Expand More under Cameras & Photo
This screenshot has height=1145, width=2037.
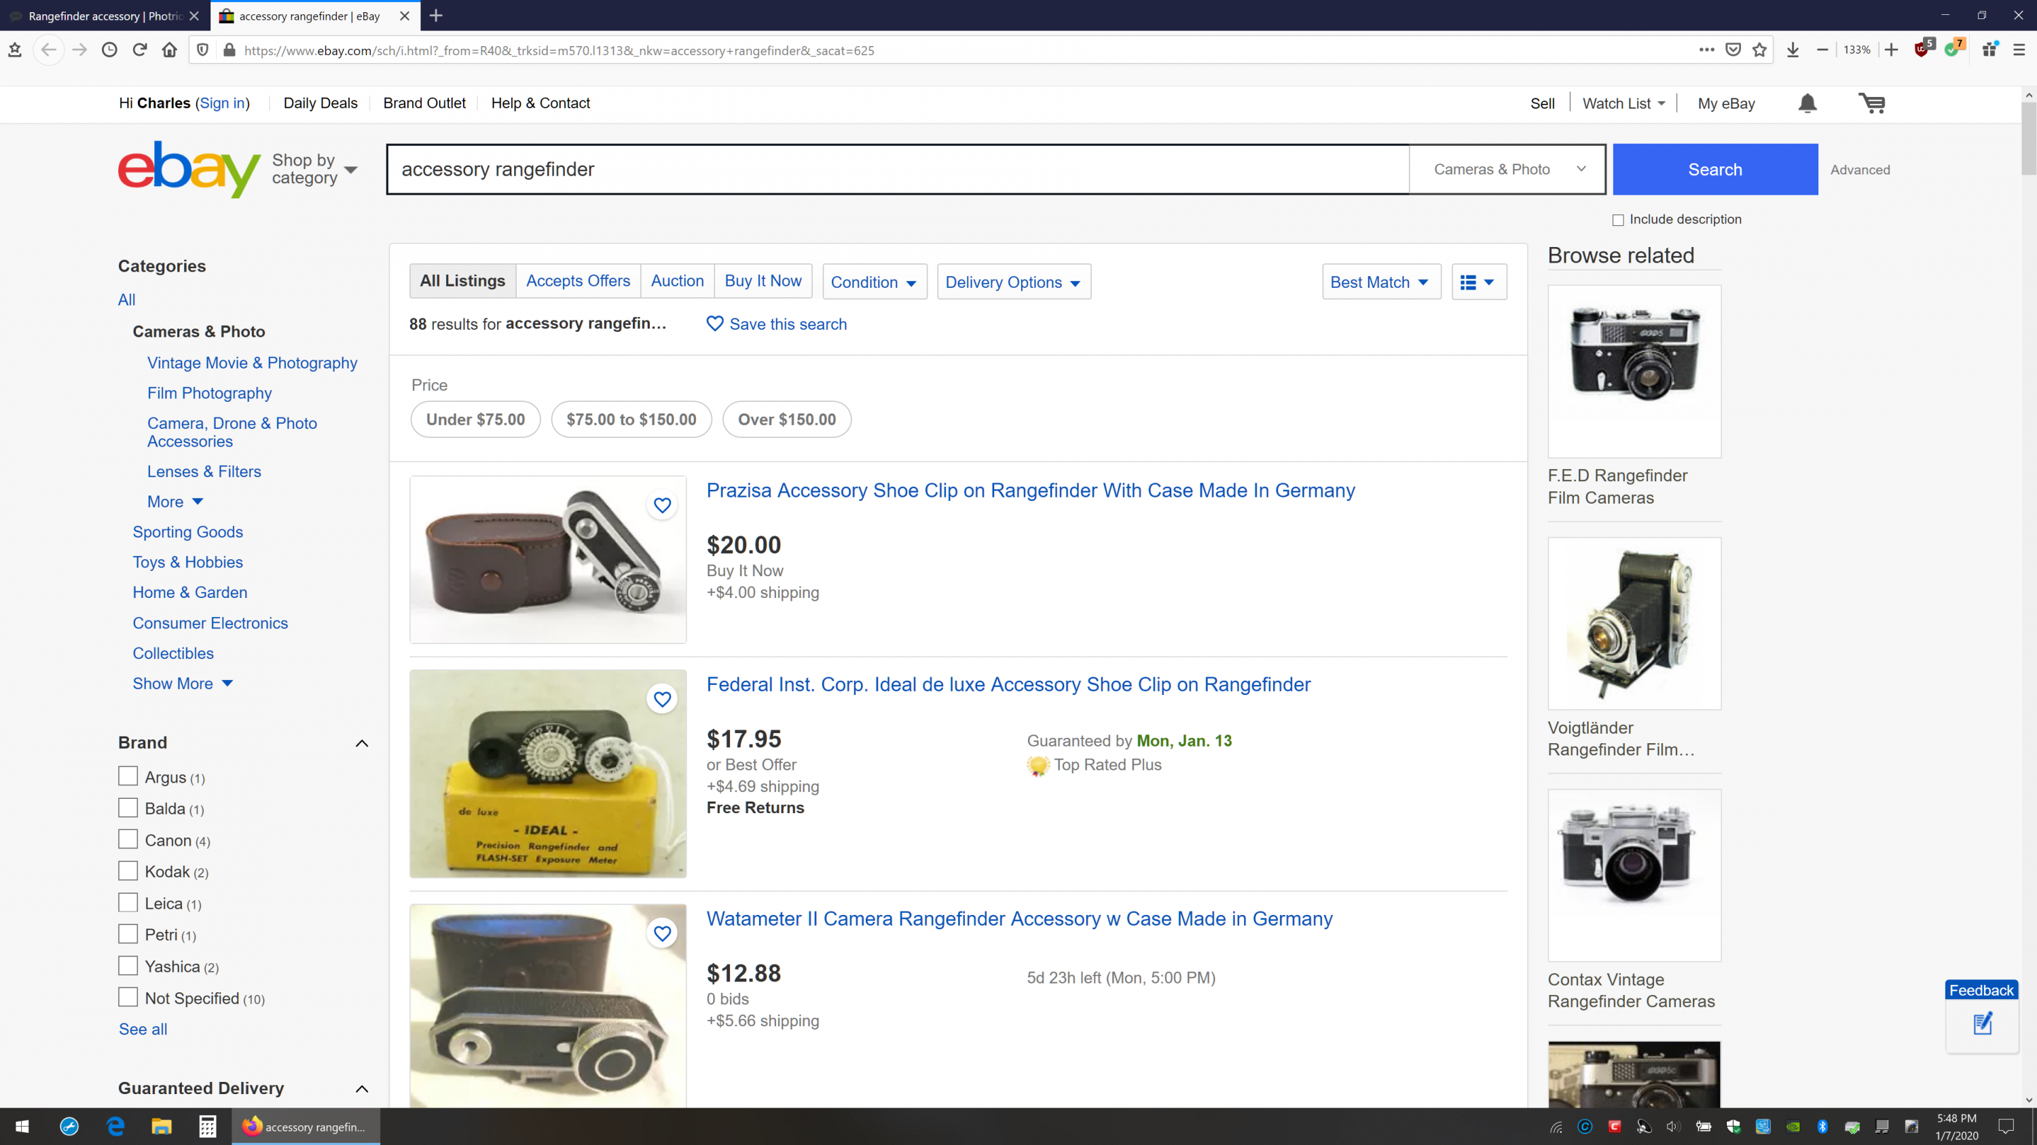pyautogui.click(x=176, y=502)
